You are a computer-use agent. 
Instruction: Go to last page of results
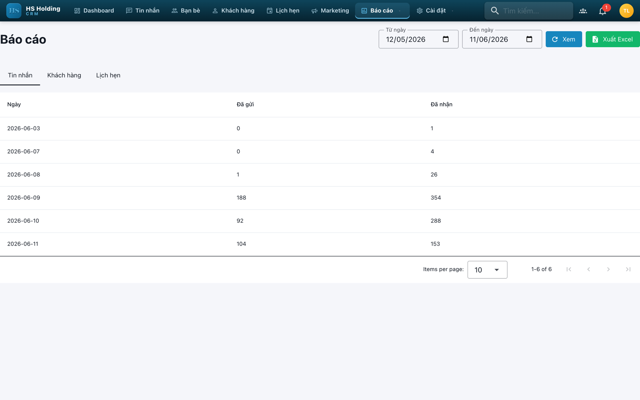point(628,269)
